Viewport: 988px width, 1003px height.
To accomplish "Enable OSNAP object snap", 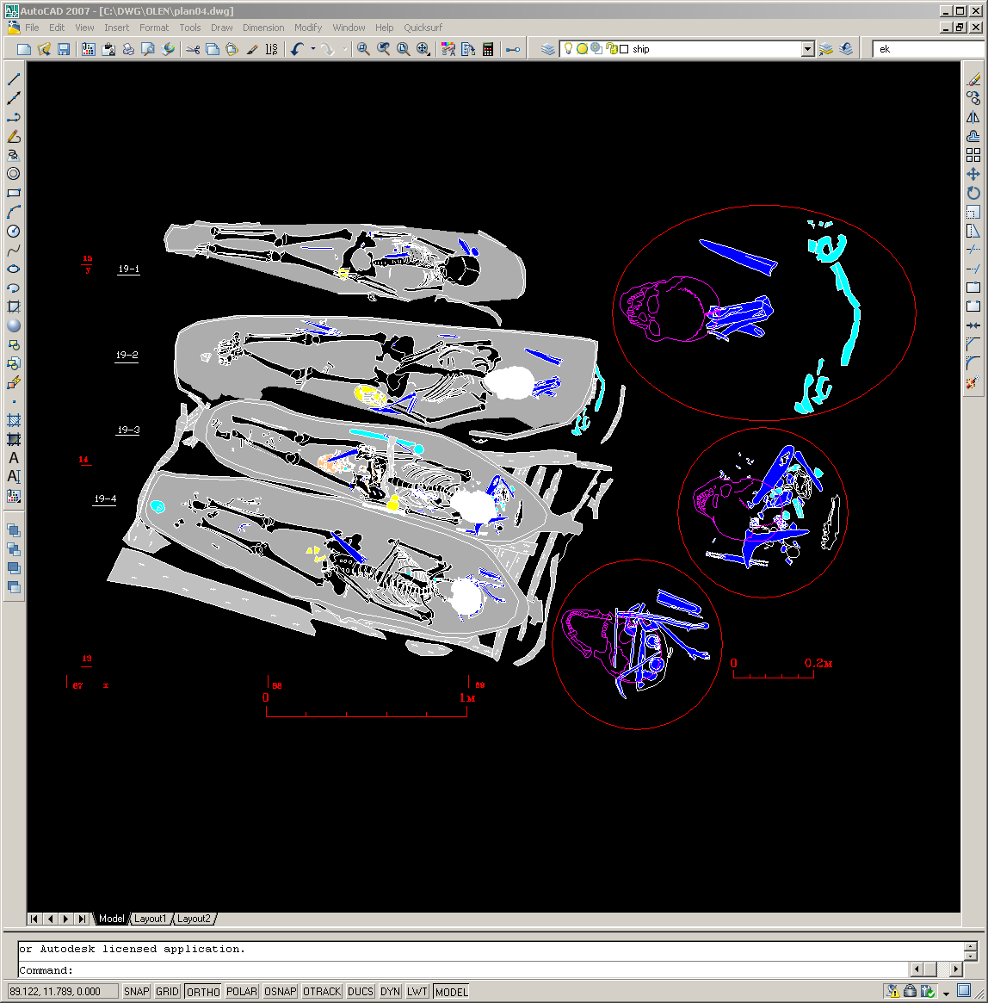I will [280, 992].
